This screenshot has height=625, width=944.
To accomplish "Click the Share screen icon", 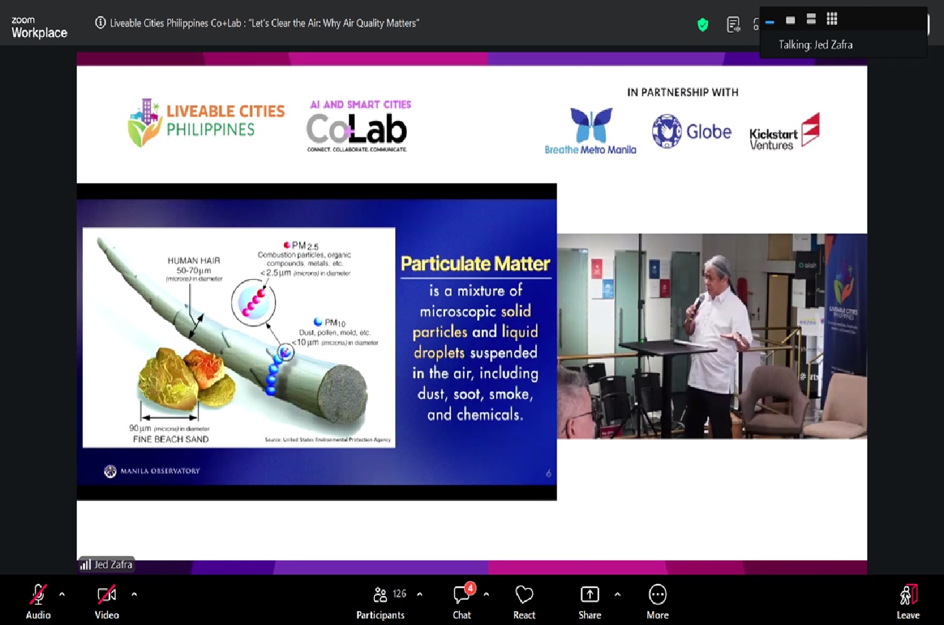I will 590,601.
